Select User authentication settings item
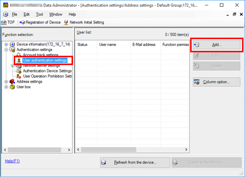This screenshot has width=245, height=177. pyautogui.click(x=45, y=60)
